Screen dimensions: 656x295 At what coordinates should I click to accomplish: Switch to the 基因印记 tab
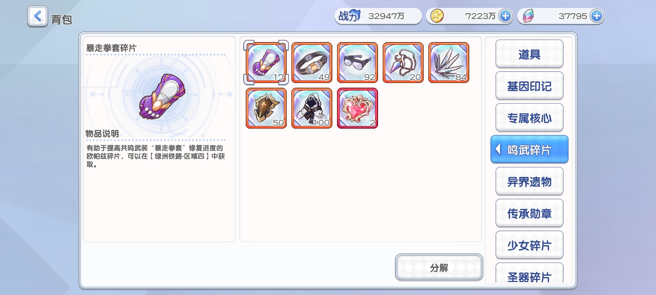point(529,86)
